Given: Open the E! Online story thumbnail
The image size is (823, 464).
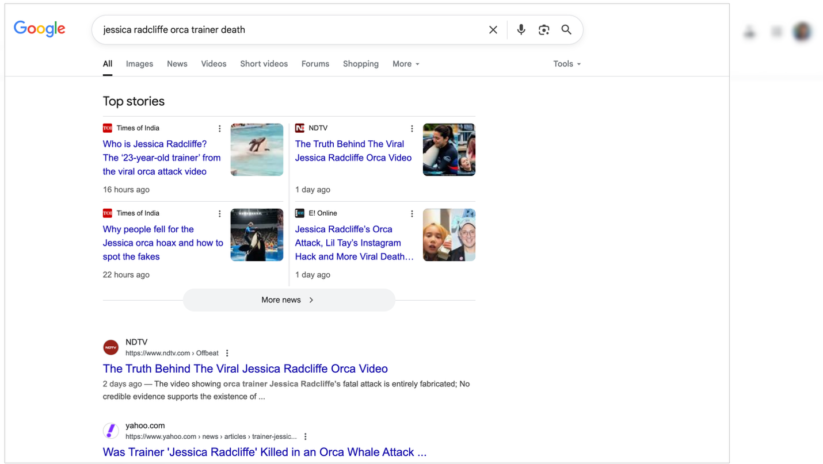Looking at the screenshot, I should [x=449, y=235].
